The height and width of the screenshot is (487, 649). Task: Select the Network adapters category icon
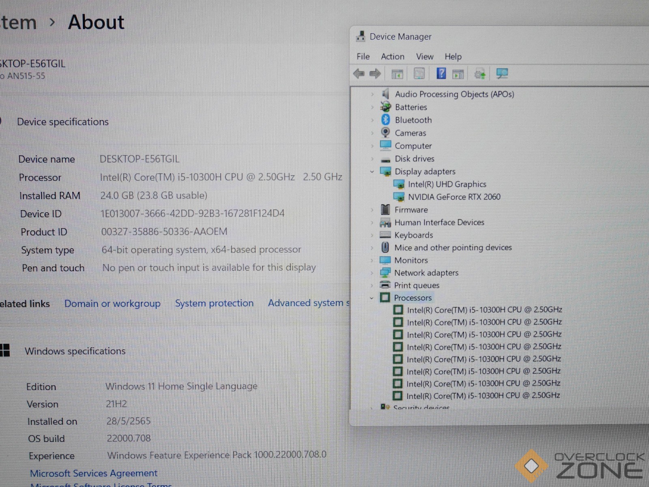(x=385, y=272)
